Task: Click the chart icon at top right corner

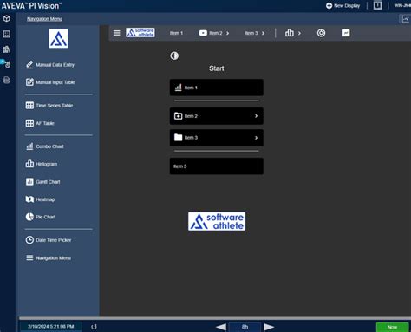Action: pos(405,19)
